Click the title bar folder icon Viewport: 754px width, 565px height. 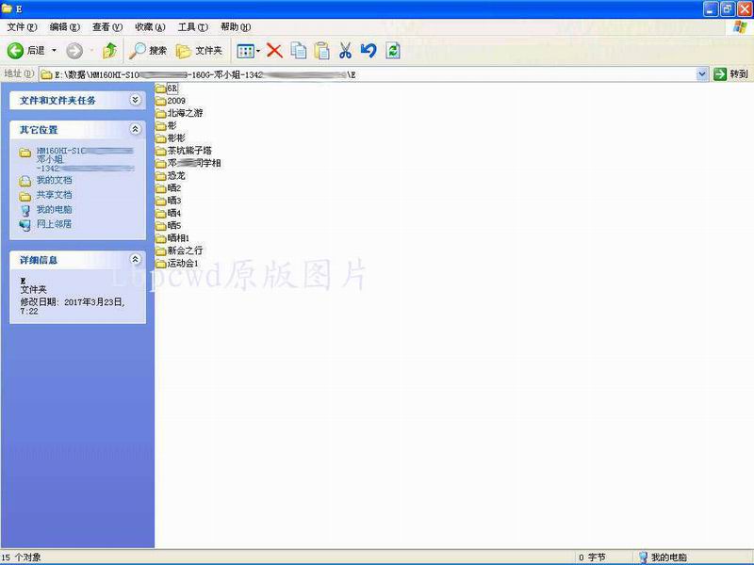[x=8, y=8]
